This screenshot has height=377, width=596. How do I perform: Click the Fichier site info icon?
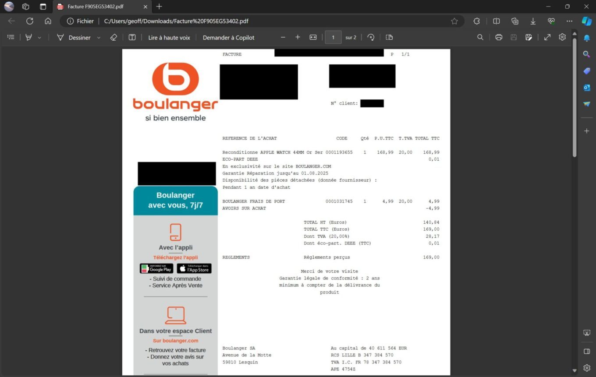(x=80, y=21)
